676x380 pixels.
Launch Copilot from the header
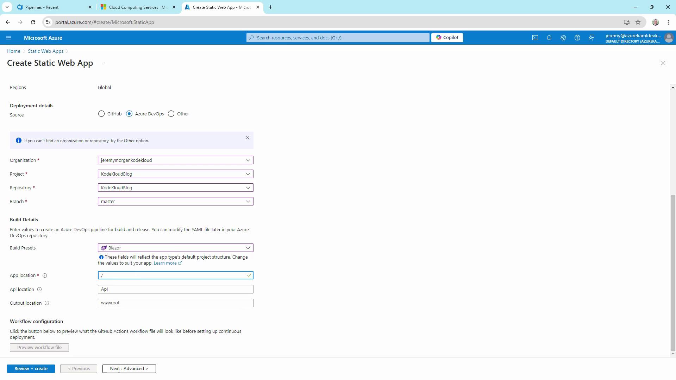point(447,37)
